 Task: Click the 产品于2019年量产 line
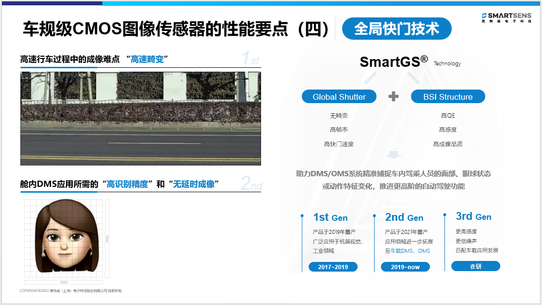click(334, 232)
